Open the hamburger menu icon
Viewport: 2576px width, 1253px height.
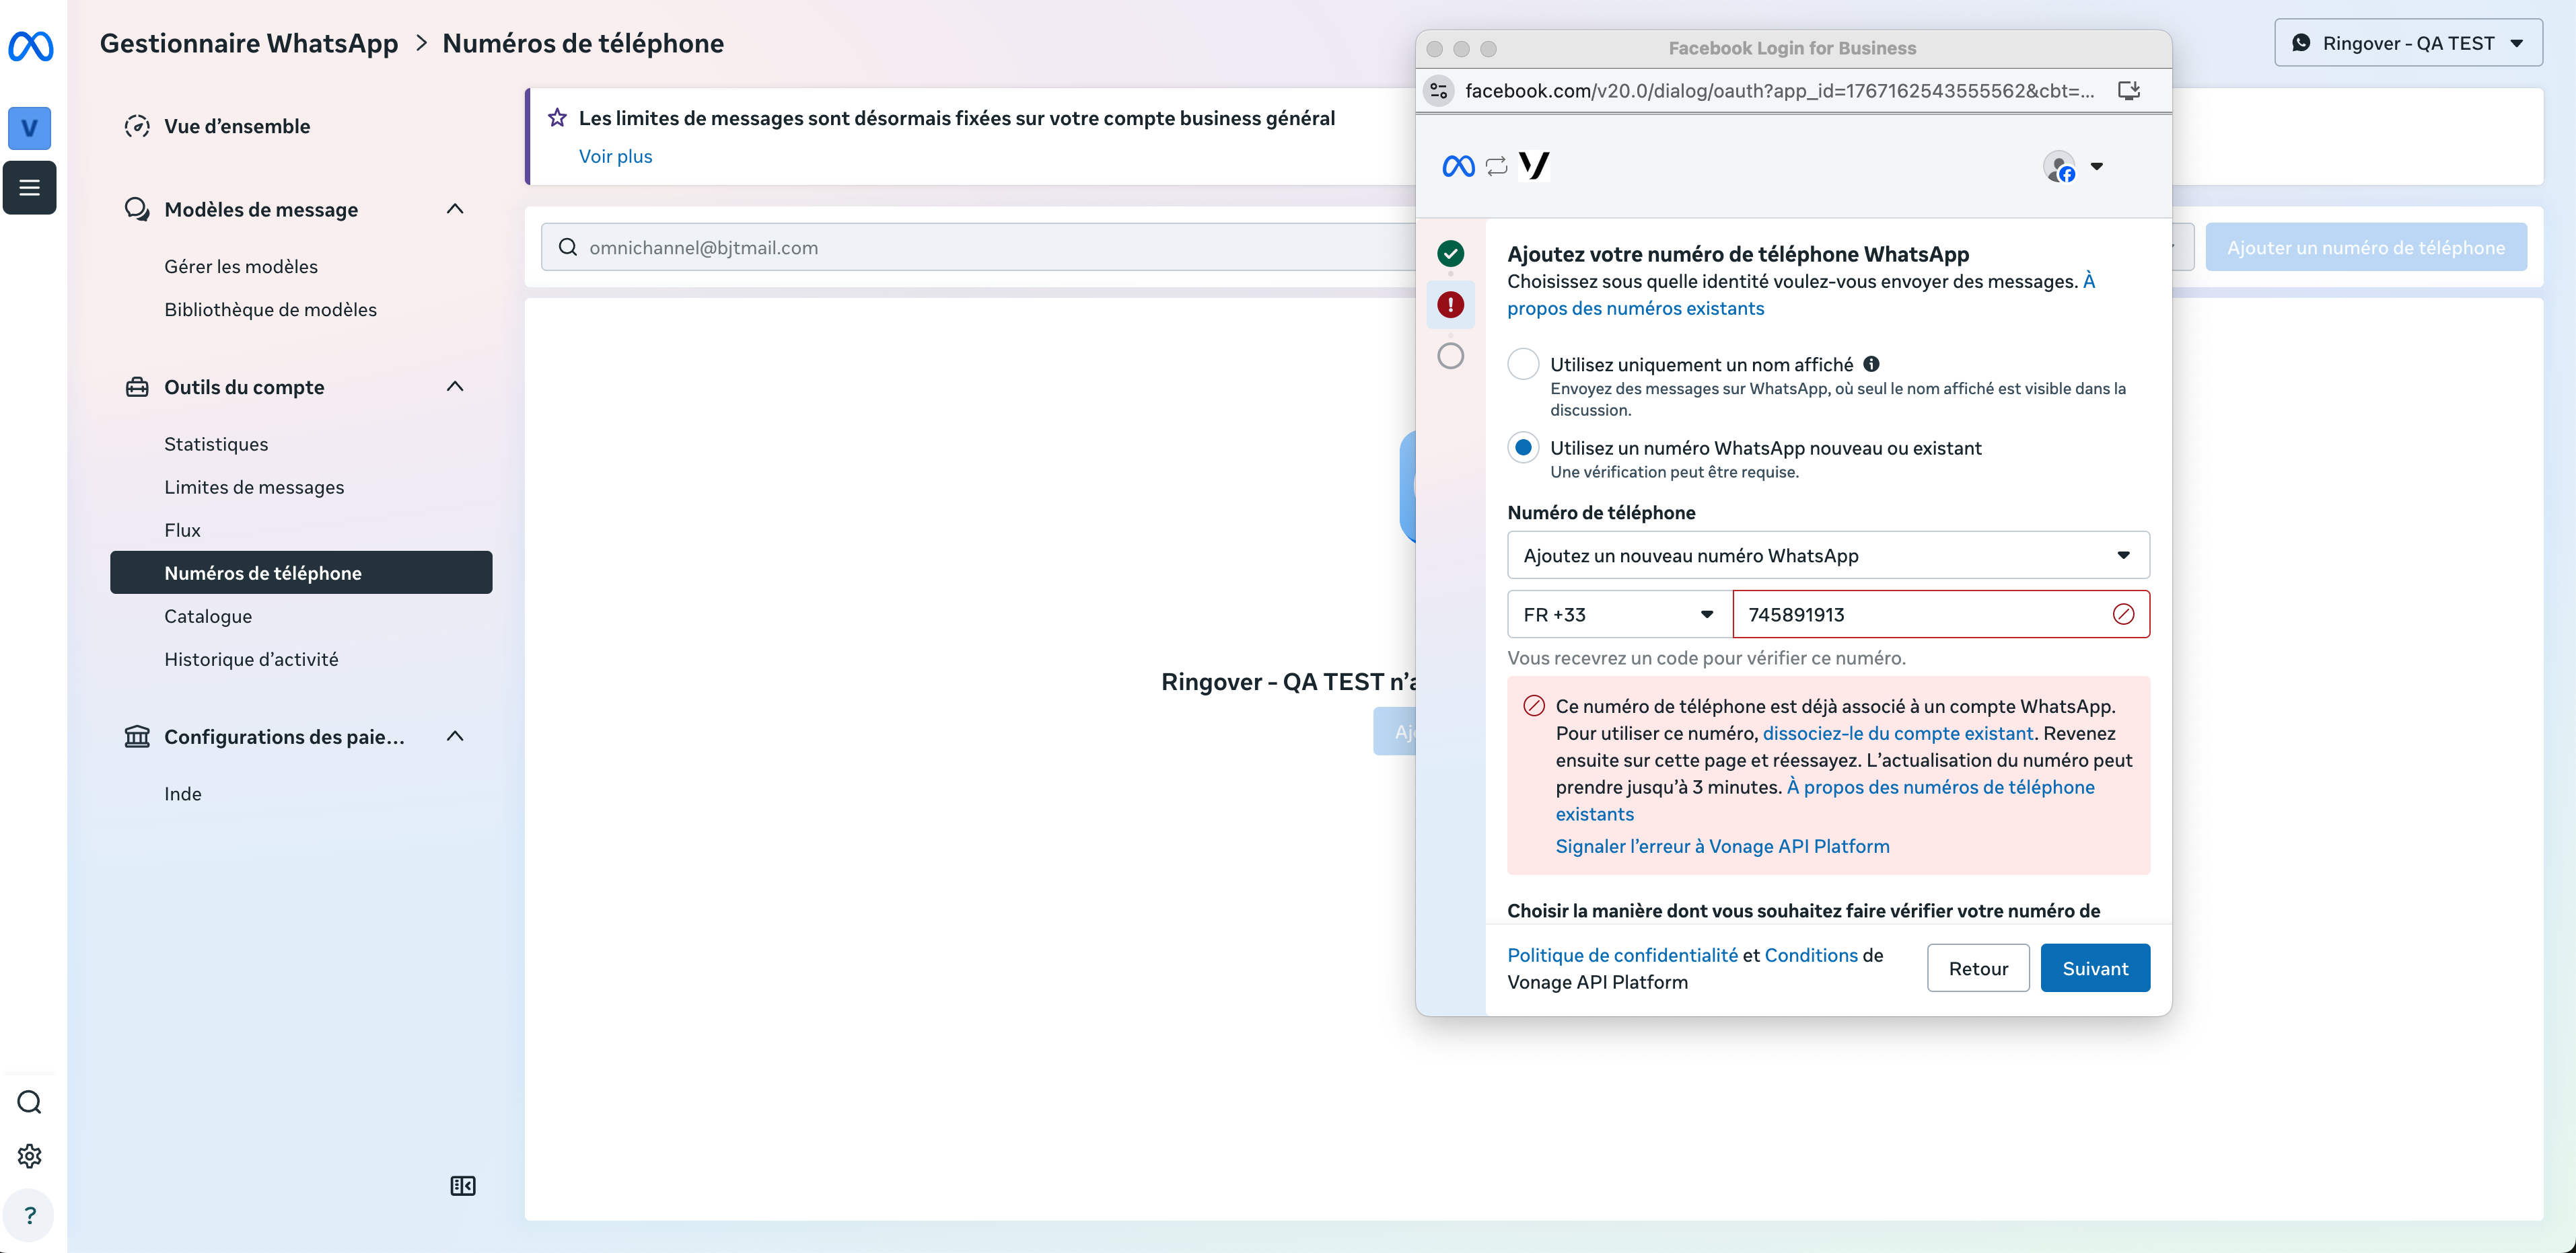[30, 187]
